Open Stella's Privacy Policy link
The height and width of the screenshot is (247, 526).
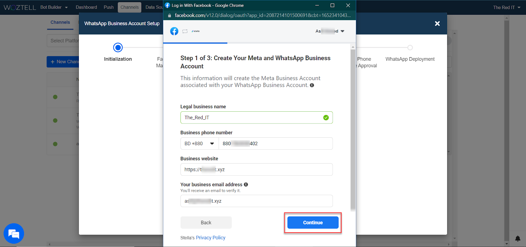[x=211, y=238]
